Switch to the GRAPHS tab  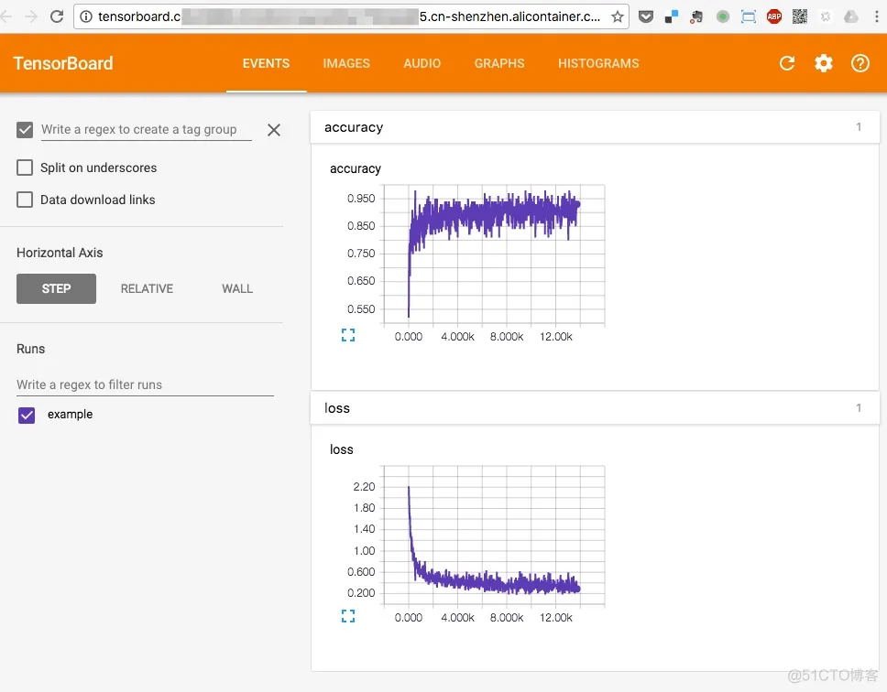pos(498,63)
